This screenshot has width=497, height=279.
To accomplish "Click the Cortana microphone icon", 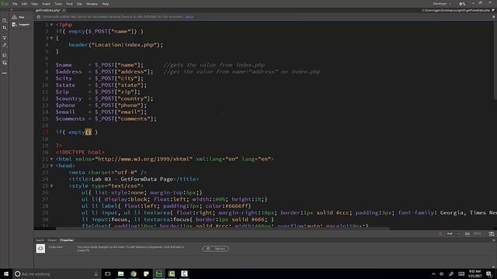I will tap(96, 274).
